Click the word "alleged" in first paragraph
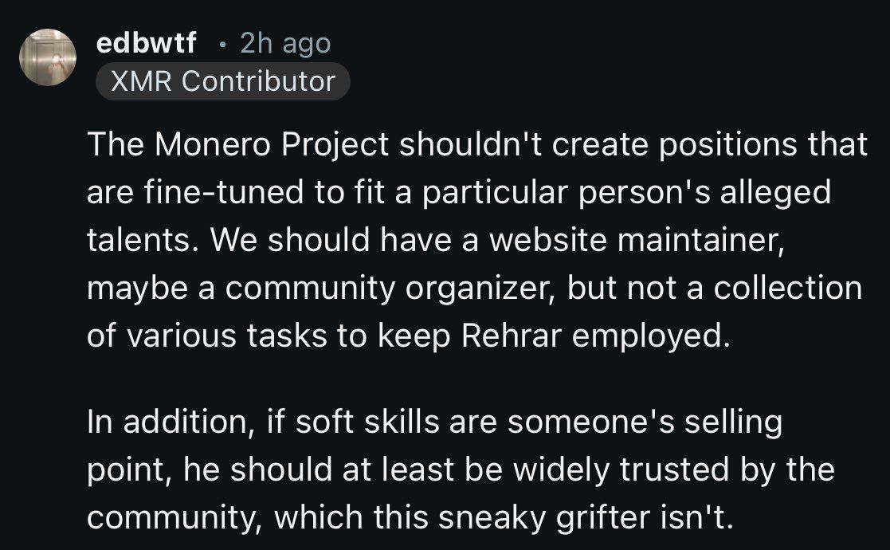Viewport: 890px width, 550px height. pyautogui.click(x=775, y=194)
